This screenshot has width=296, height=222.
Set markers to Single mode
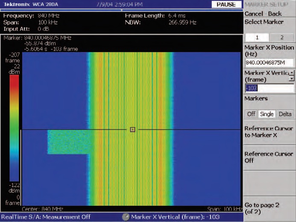tap(267, 114)
